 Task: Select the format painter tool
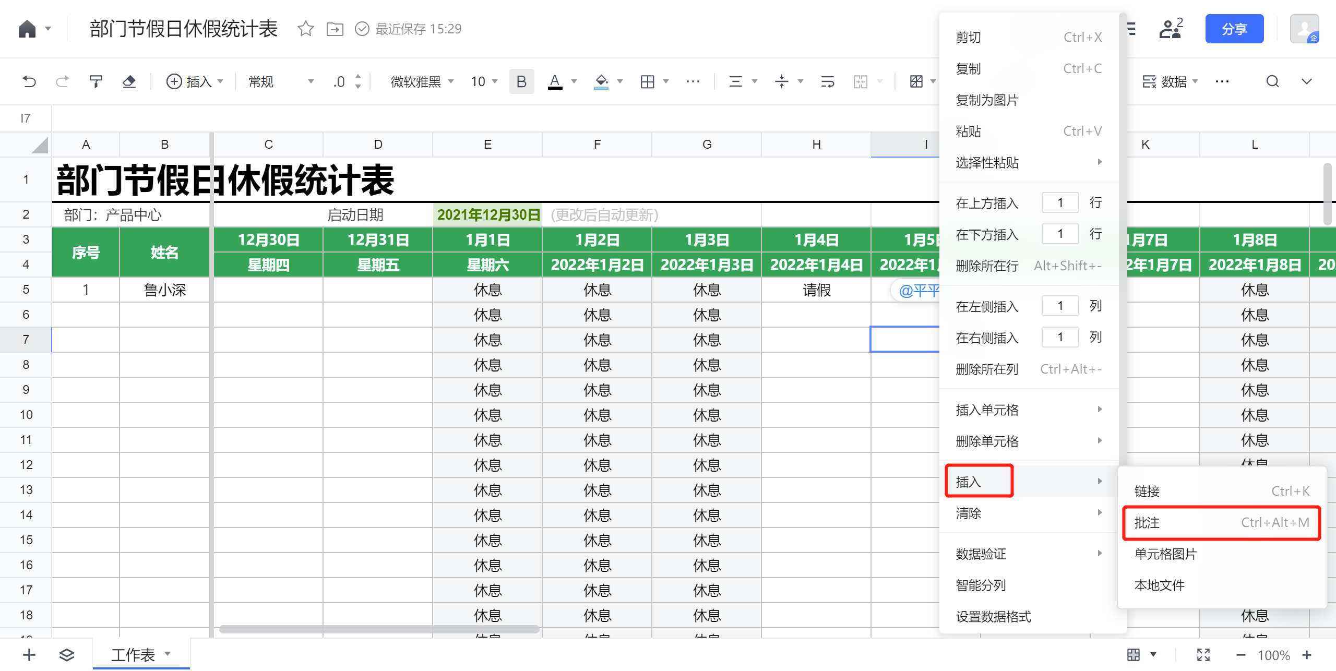pos(96,81)
